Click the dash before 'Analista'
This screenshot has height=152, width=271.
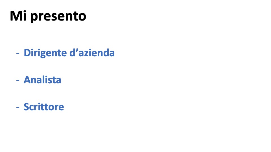click(x=18, y=80)
